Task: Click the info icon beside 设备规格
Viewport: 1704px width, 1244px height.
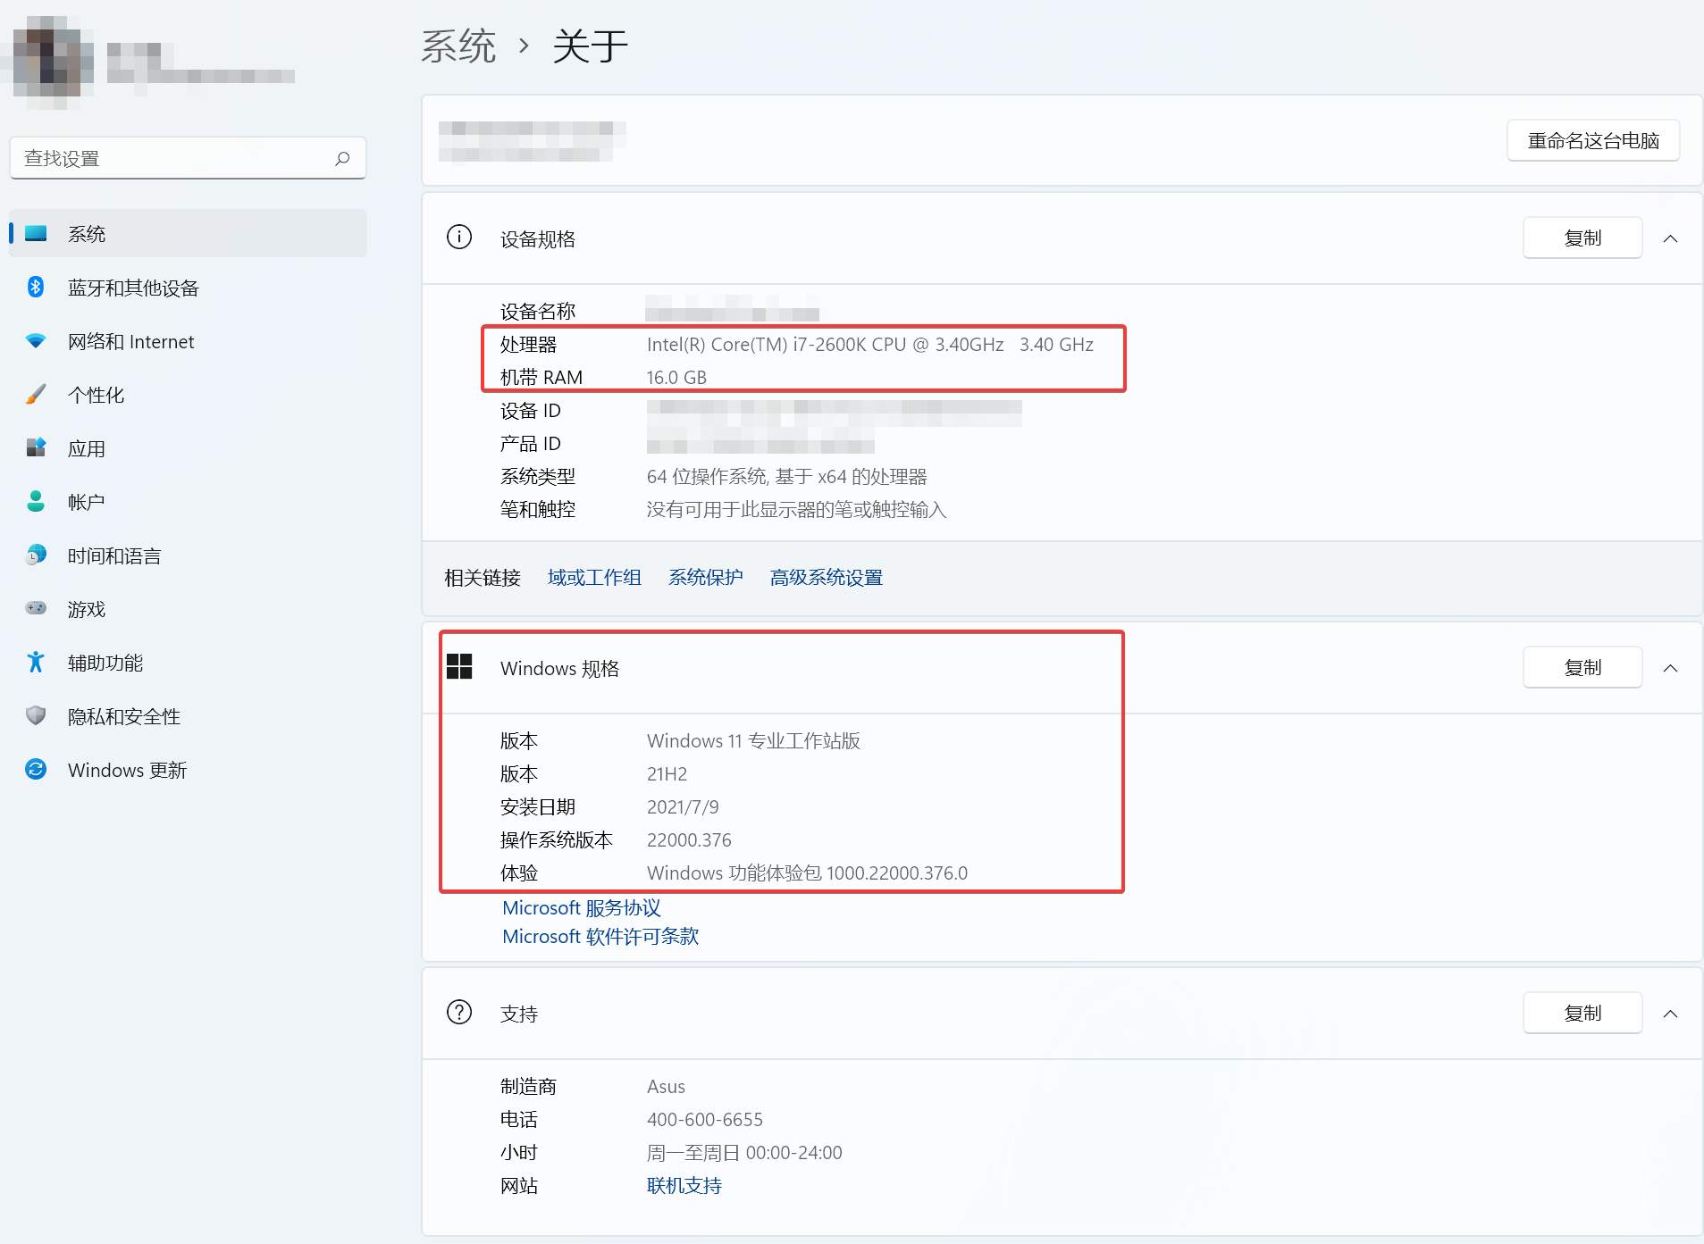Action: pyautogui.click(x=459, y=238)
